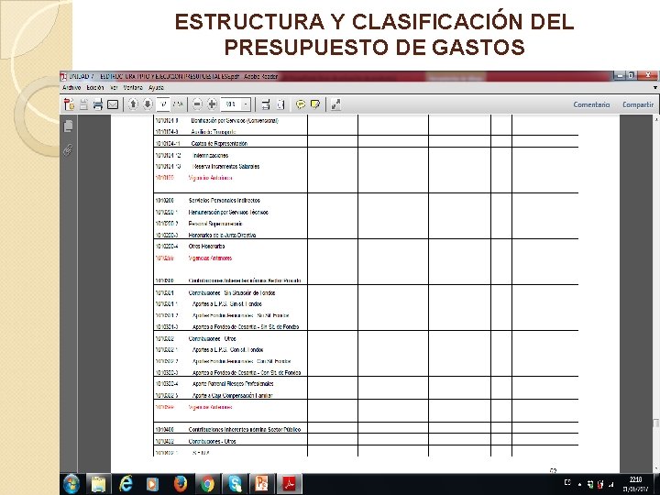The height and width of the screenshot is (495, 660).
Task: Open the Ver menu
Action: coord(114,88)
